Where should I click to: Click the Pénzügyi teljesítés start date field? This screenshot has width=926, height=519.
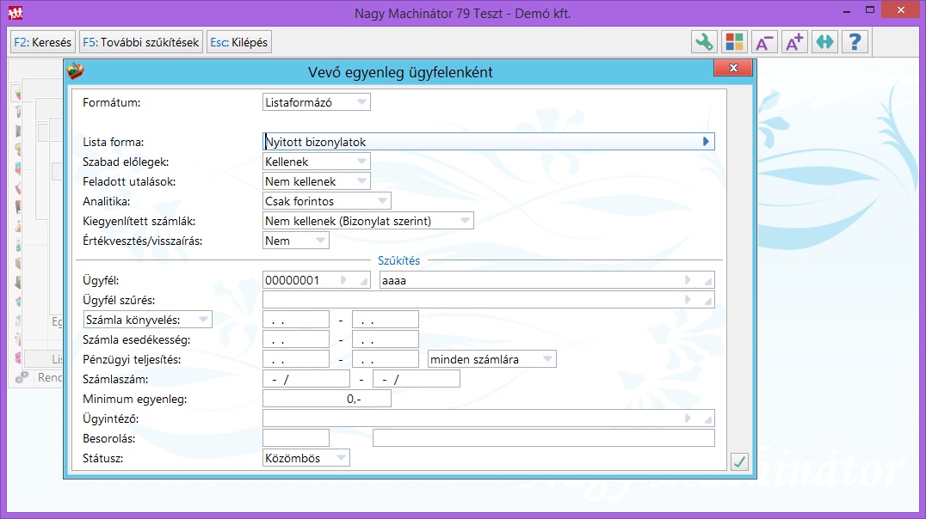[x=296, y=359]
